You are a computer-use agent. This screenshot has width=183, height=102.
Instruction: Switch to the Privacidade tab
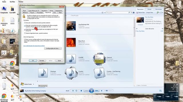(x=40, y=12)
